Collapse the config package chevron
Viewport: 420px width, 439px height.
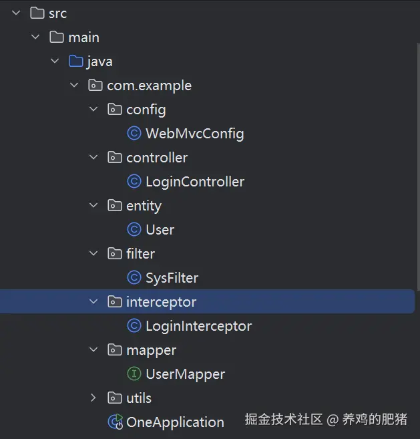pyautogui.click(x=93, y=110)
